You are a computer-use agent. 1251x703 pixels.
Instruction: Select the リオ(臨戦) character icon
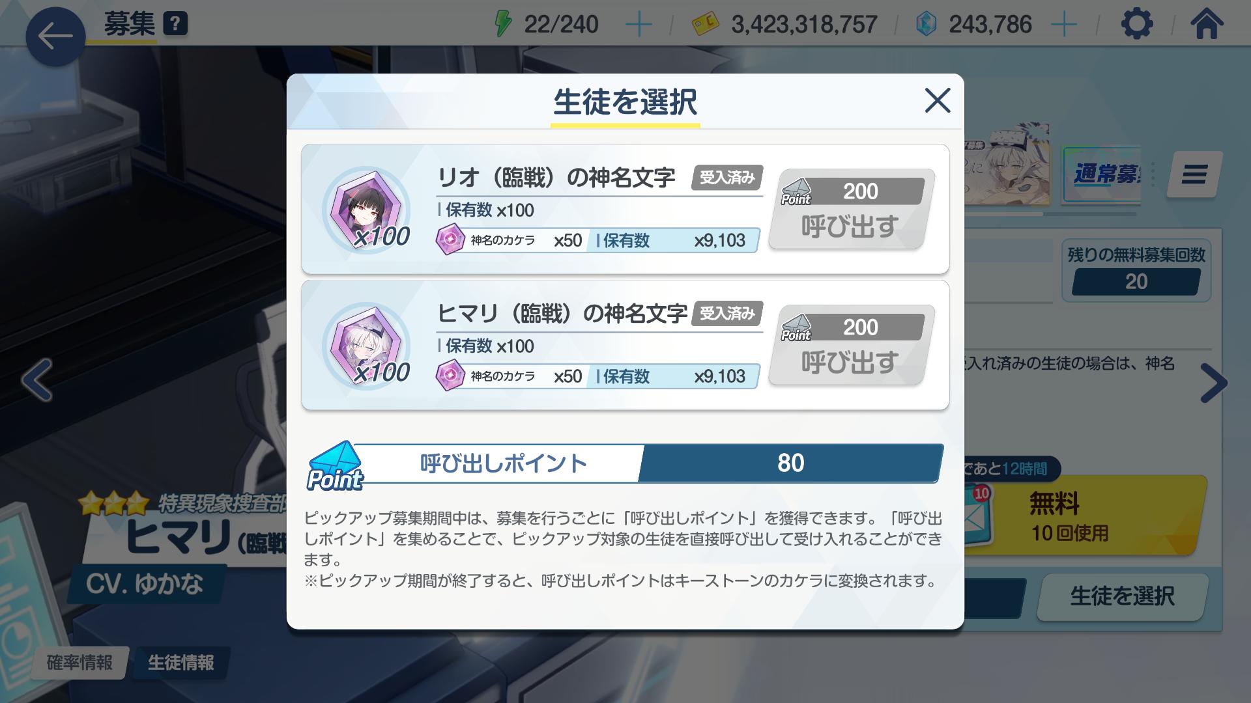(366, 210)
